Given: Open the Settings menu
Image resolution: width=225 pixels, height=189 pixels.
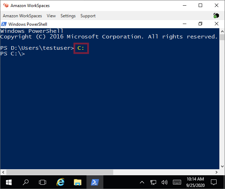Looking at the screenshot, I should [68, 16].
